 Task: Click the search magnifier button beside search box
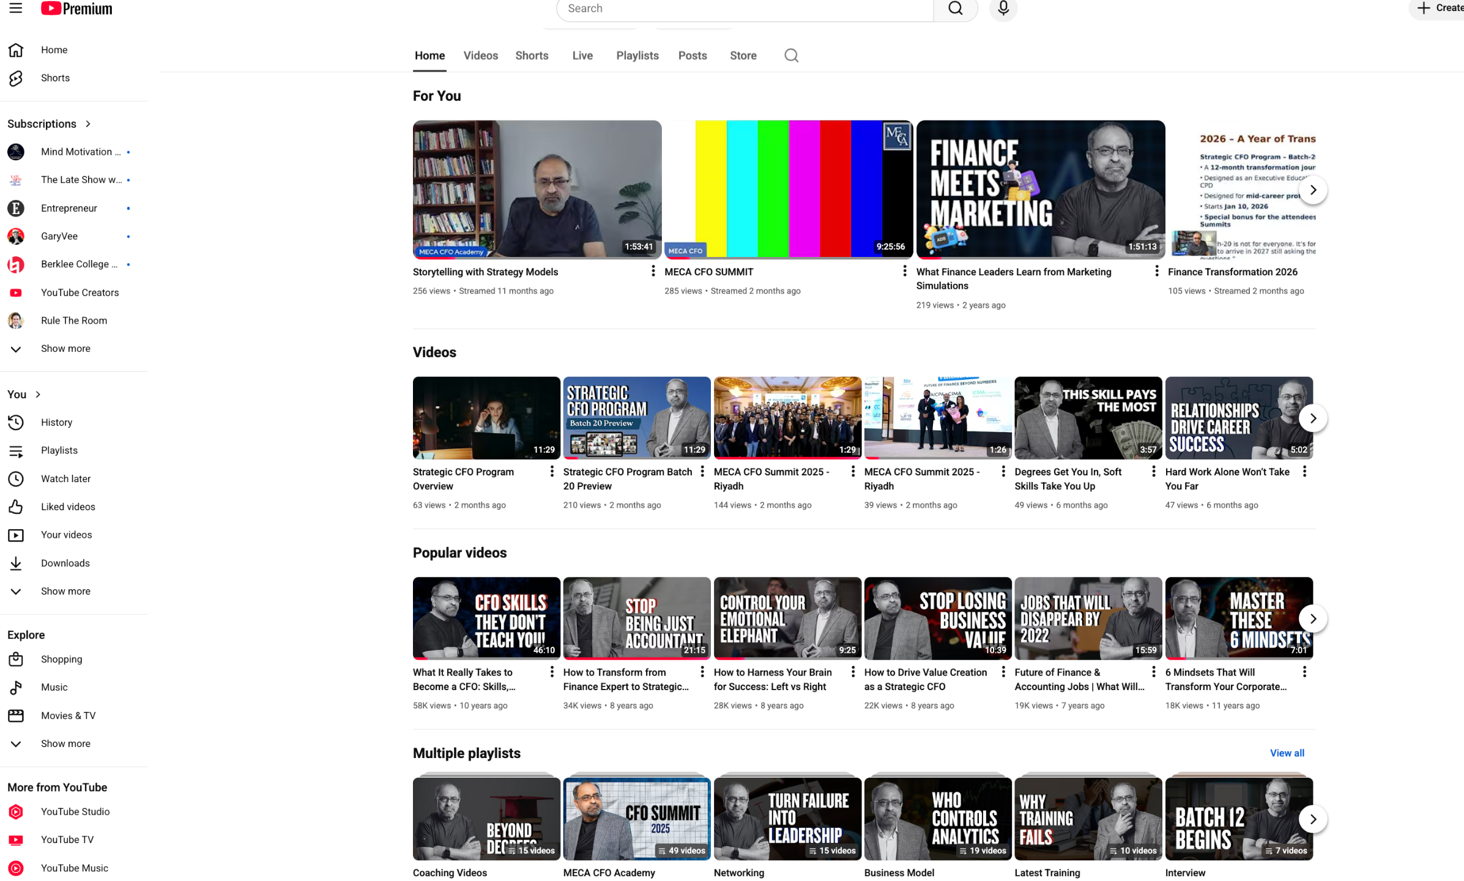tap(955, 9)
